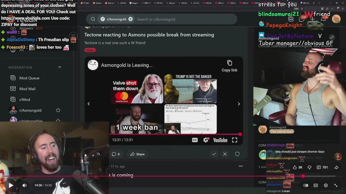Like the video with 3K likes
The width and height of the screenshot is (346, 194).
[x=297, y=167]
